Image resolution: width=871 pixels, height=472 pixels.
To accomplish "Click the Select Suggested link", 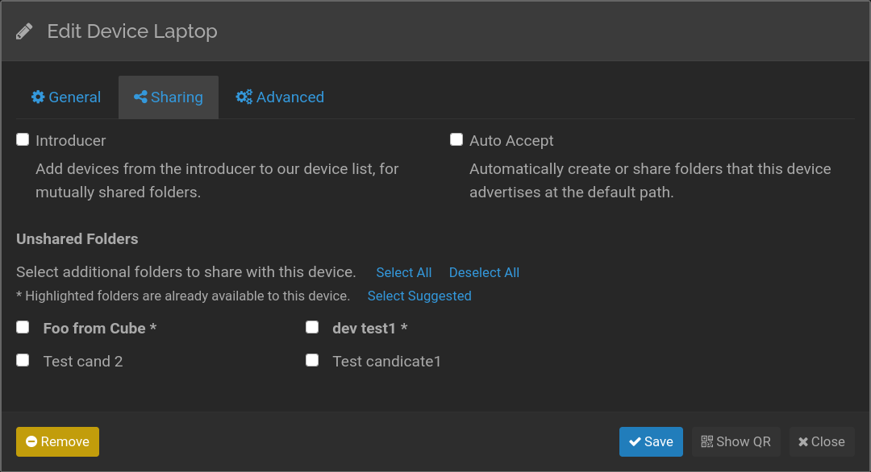I will tap(419, 296).
